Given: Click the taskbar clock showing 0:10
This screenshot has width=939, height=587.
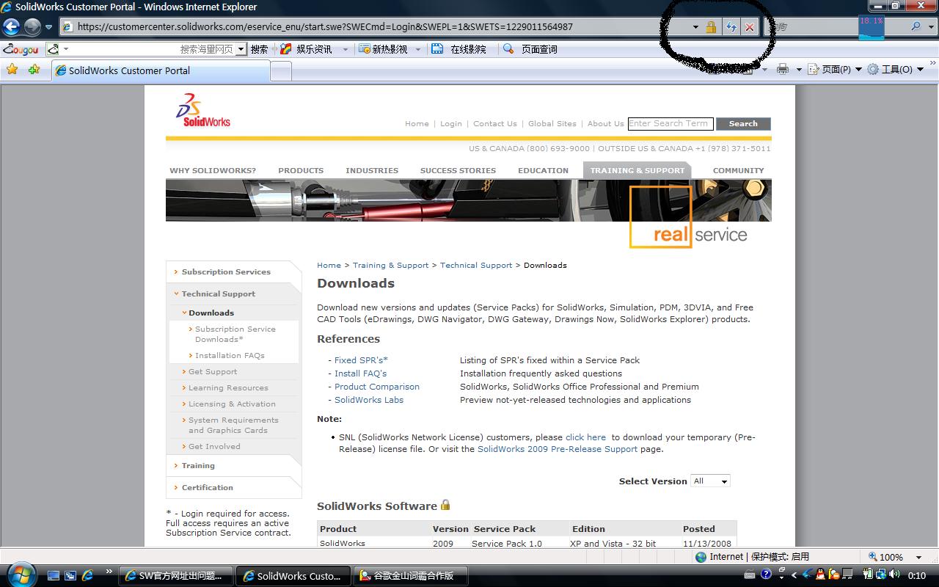Looking at the screenshot, I should pos(917,576).
